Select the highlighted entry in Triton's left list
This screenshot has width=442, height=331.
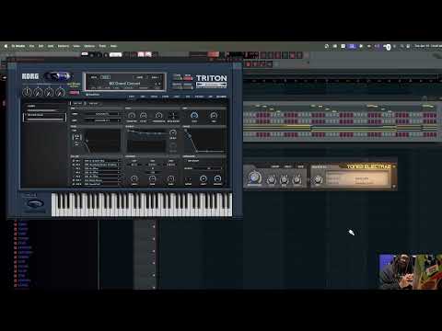pos(44,117)
